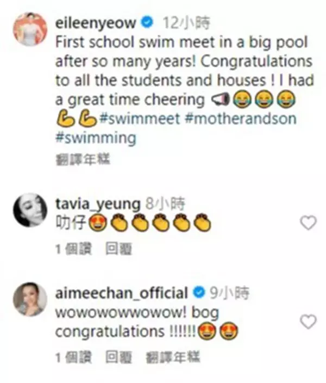The height and width of the screenshot is (383, 326).
Task: Like tavia_yeung's comment with the heart icon
Action: [308, 223]
